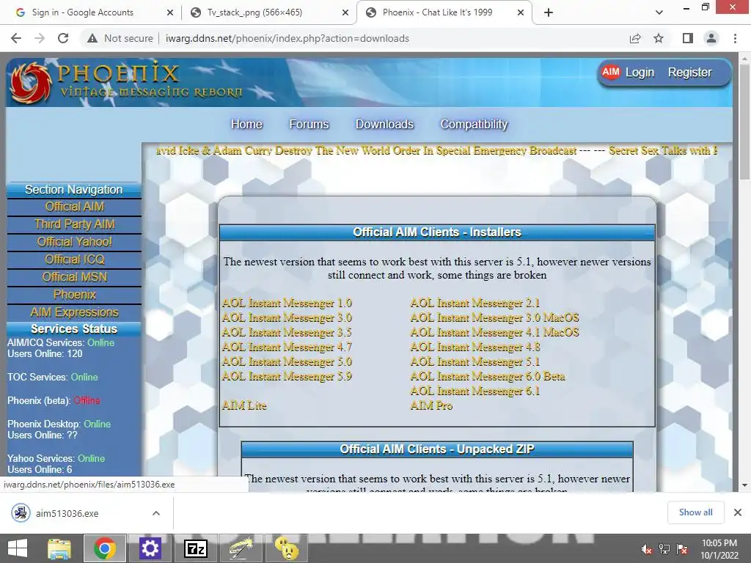Image resolution: width=751 pixels, height=563 pixels.
Task: Expand aim513036.exe download options chevron
Action: tap(156, 513)
